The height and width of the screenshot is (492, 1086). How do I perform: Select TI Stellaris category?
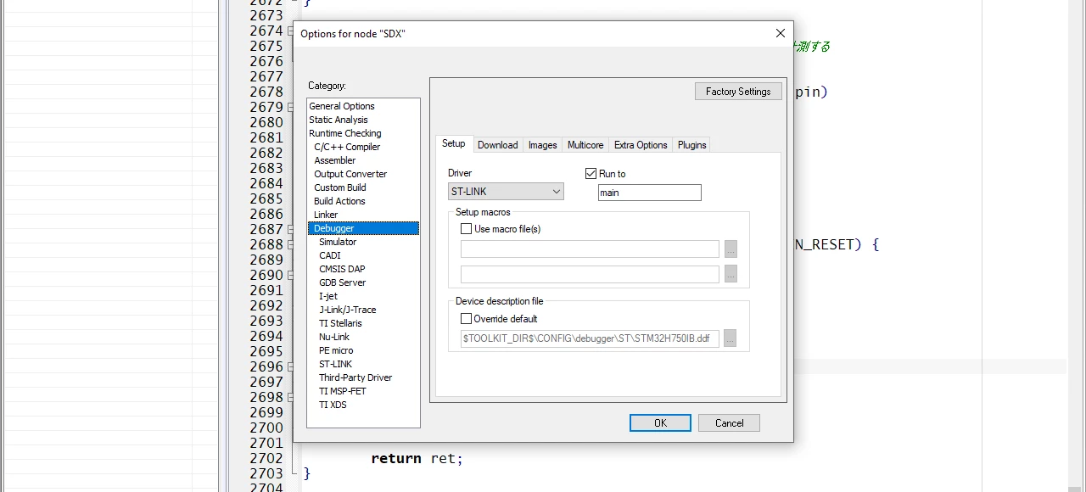[x=340, y=323]
